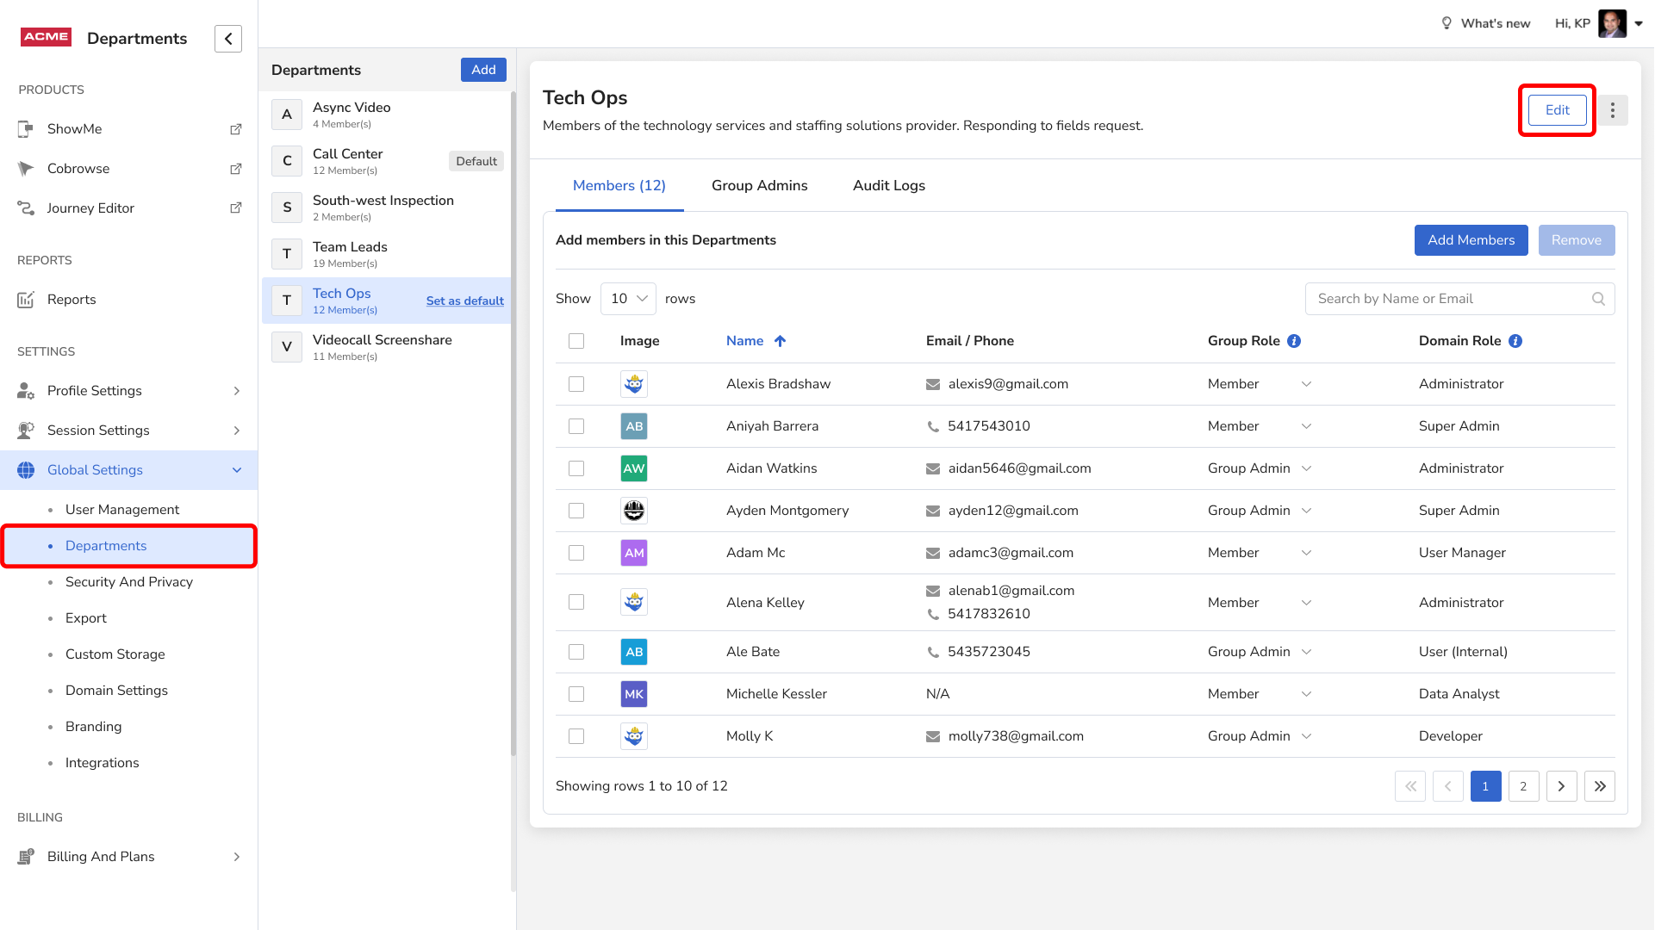
Task: Click the search magnifier icon
Action: point(1598,299)
